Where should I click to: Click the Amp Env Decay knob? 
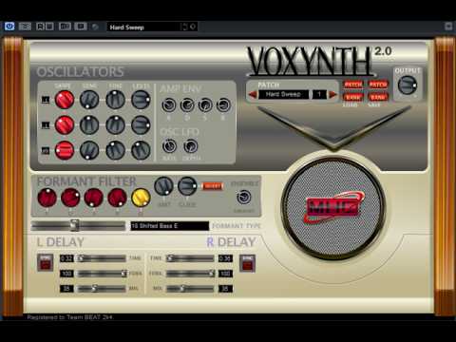[x=187, y=104]
